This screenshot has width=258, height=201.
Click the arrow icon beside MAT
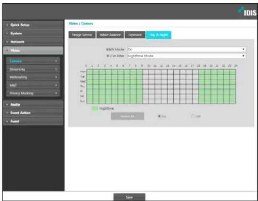click(x=56, y=85)
